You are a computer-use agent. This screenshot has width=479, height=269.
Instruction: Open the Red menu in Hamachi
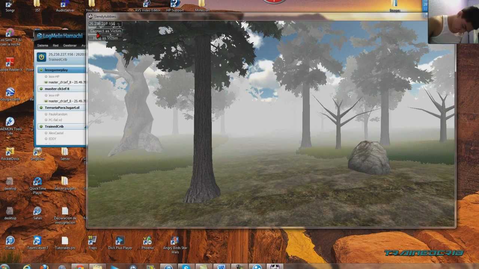coord(55,46)
